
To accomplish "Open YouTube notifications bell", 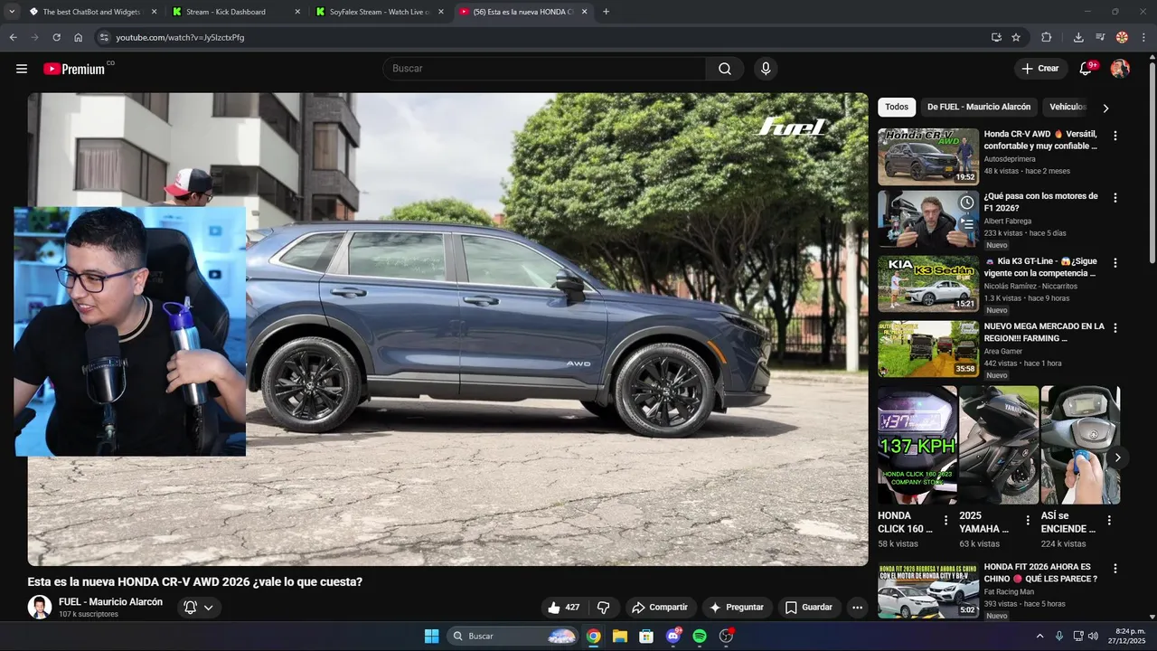I will point(1086,69).
